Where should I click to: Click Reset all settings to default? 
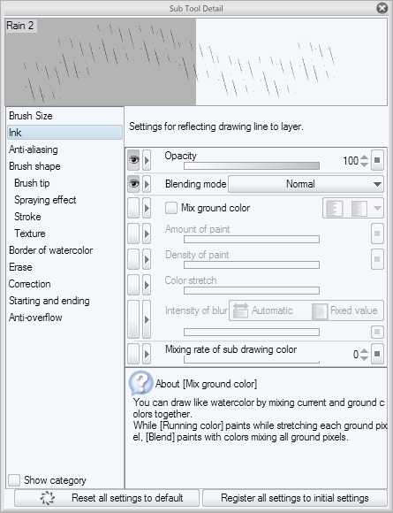[107, 498]
